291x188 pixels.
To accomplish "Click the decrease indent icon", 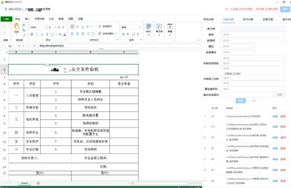I will pos(88,34).
